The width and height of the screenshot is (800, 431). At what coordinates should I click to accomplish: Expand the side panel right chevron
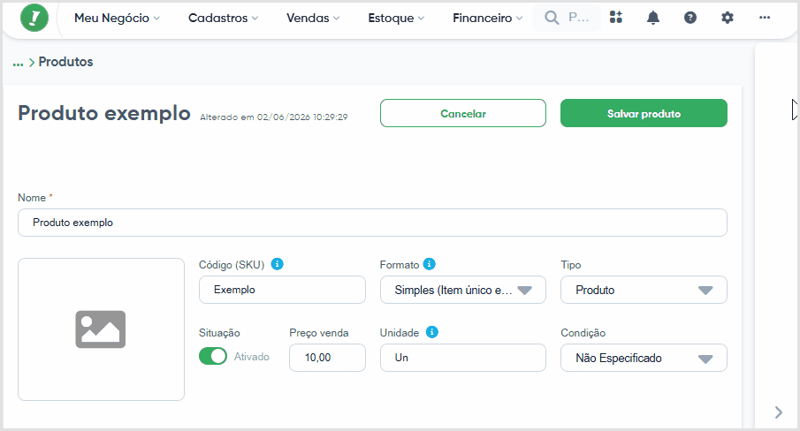(x=778, y=412)
